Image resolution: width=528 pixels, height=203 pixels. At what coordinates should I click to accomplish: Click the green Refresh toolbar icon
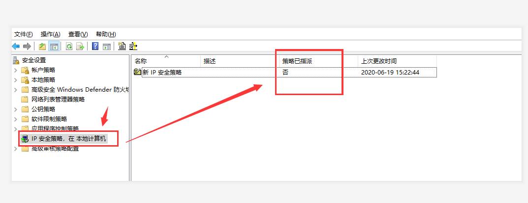(69, 47)
